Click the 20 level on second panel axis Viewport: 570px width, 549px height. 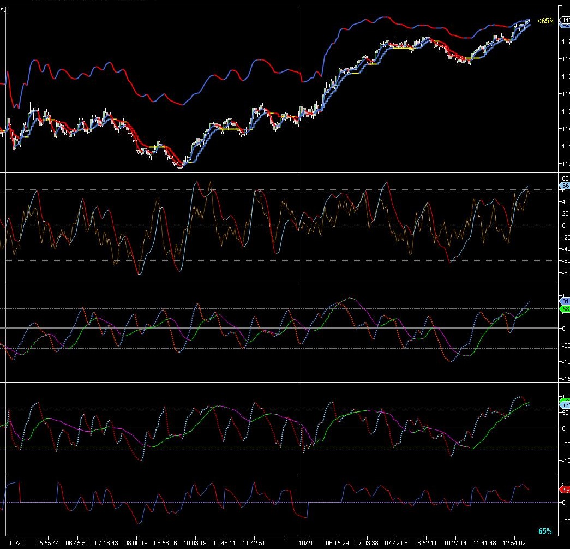tap(565, 213)
